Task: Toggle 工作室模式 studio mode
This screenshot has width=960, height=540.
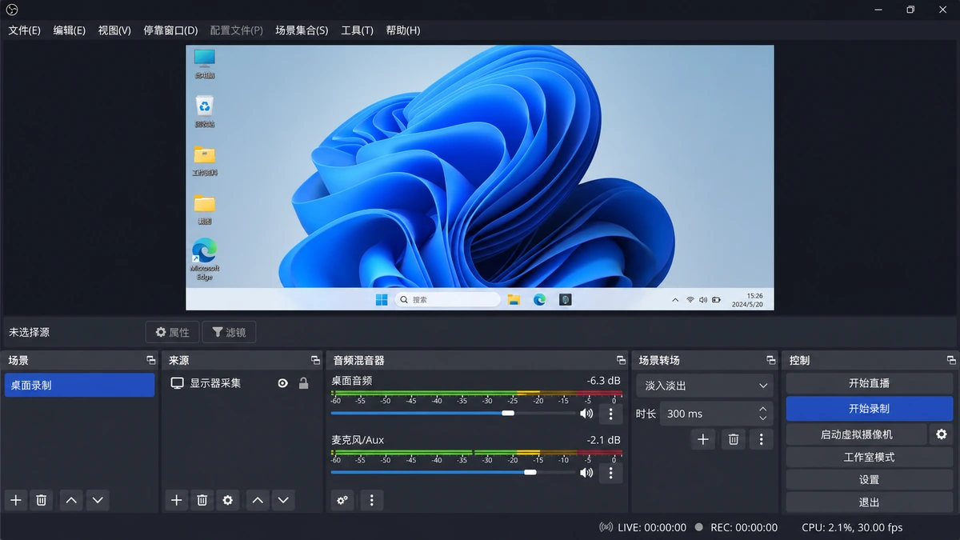Action: pos(870,458)
